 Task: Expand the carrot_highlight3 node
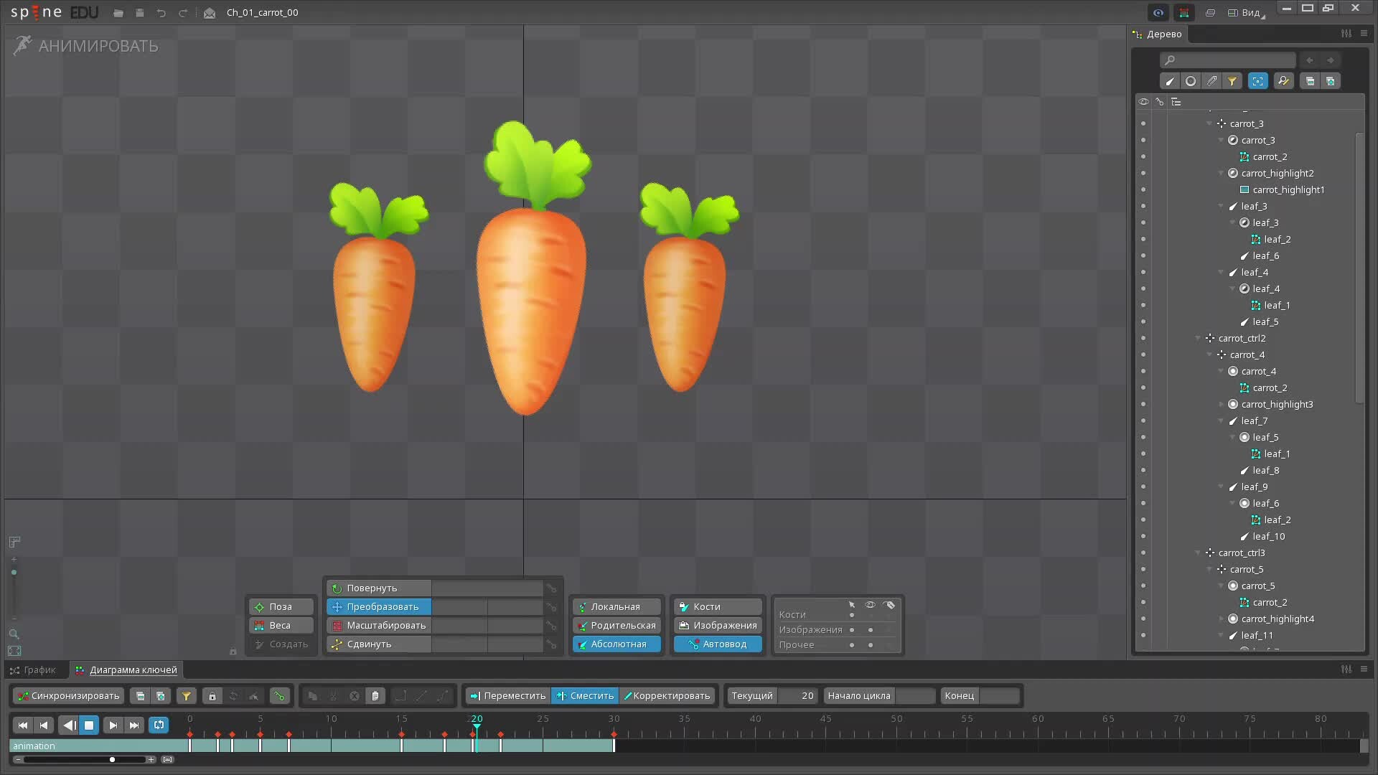(x=1222, y=404)
